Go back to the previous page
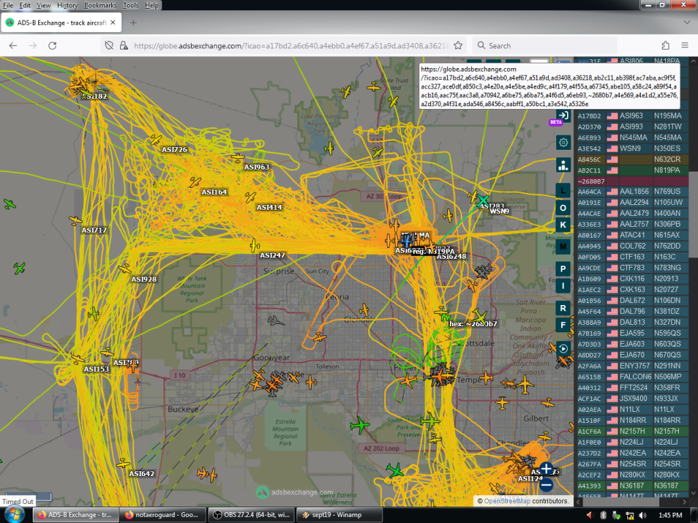This screenshot has height=523, width=698. point(13,46)
